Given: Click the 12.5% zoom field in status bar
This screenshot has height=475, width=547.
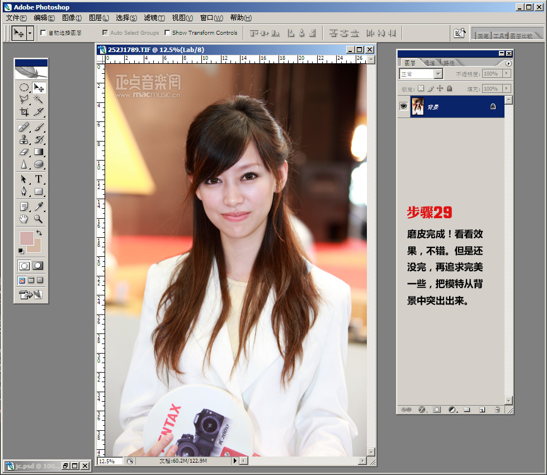Looking at the screenshot, I should pos(110,461).
